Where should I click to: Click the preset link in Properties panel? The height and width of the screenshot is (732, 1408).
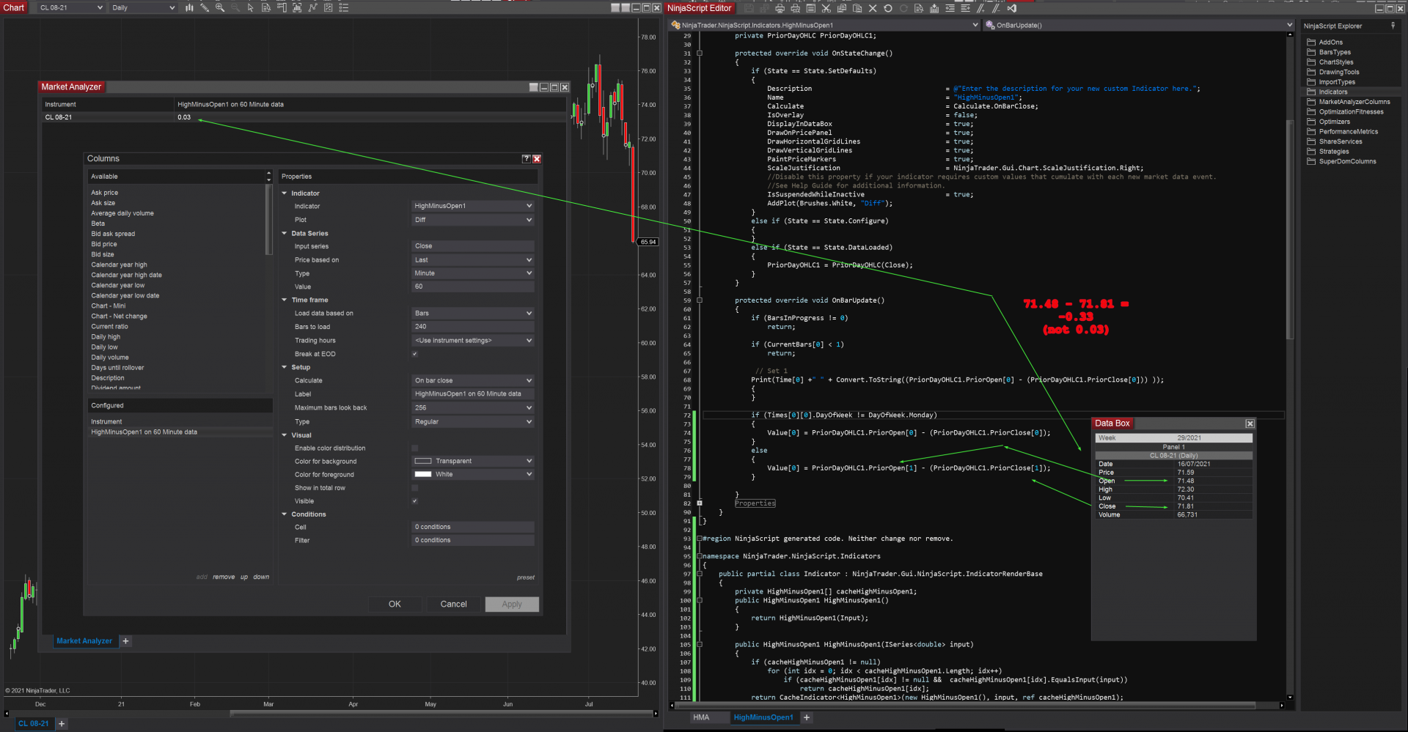click(x=526, y=577)
